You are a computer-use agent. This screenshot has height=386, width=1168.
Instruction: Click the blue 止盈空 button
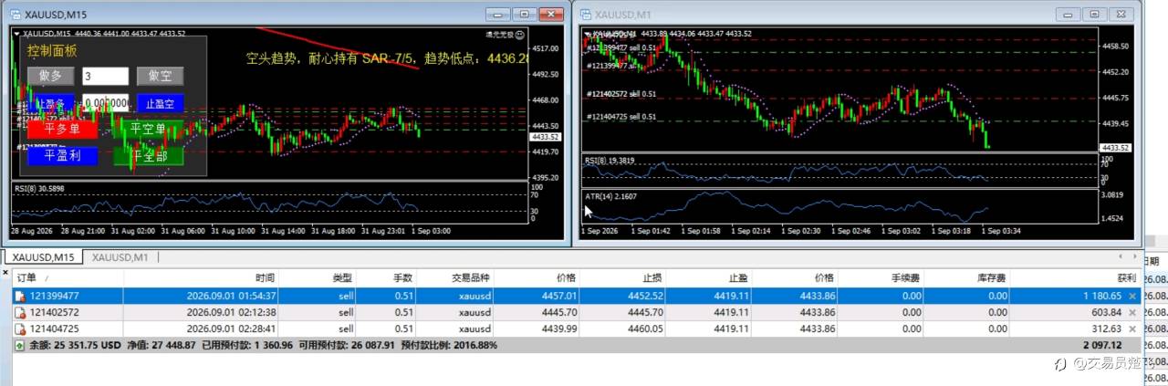click(160, 103)
